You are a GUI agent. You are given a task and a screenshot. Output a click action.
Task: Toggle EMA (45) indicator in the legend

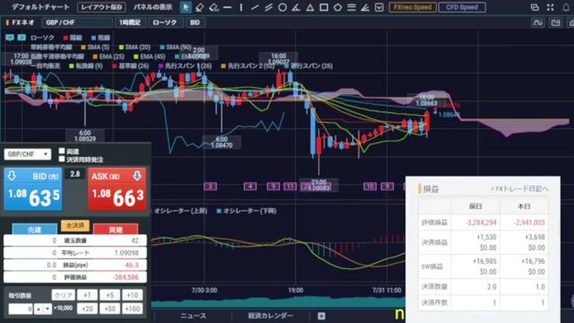pos(150,57)
